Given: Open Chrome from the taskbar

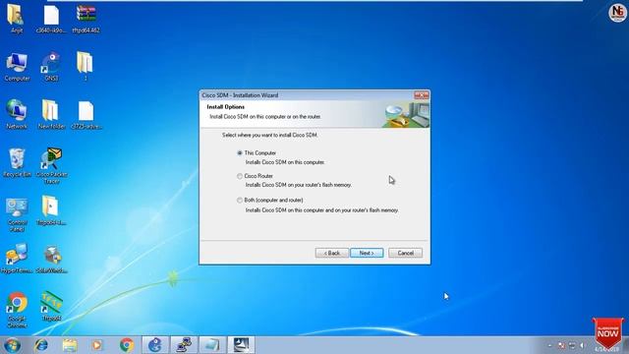Looking at the screenshot, I should 127,345.
